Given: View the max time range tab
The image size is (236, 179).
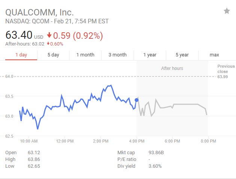Looking at the screenshot, I should click(x=214, y=55).
